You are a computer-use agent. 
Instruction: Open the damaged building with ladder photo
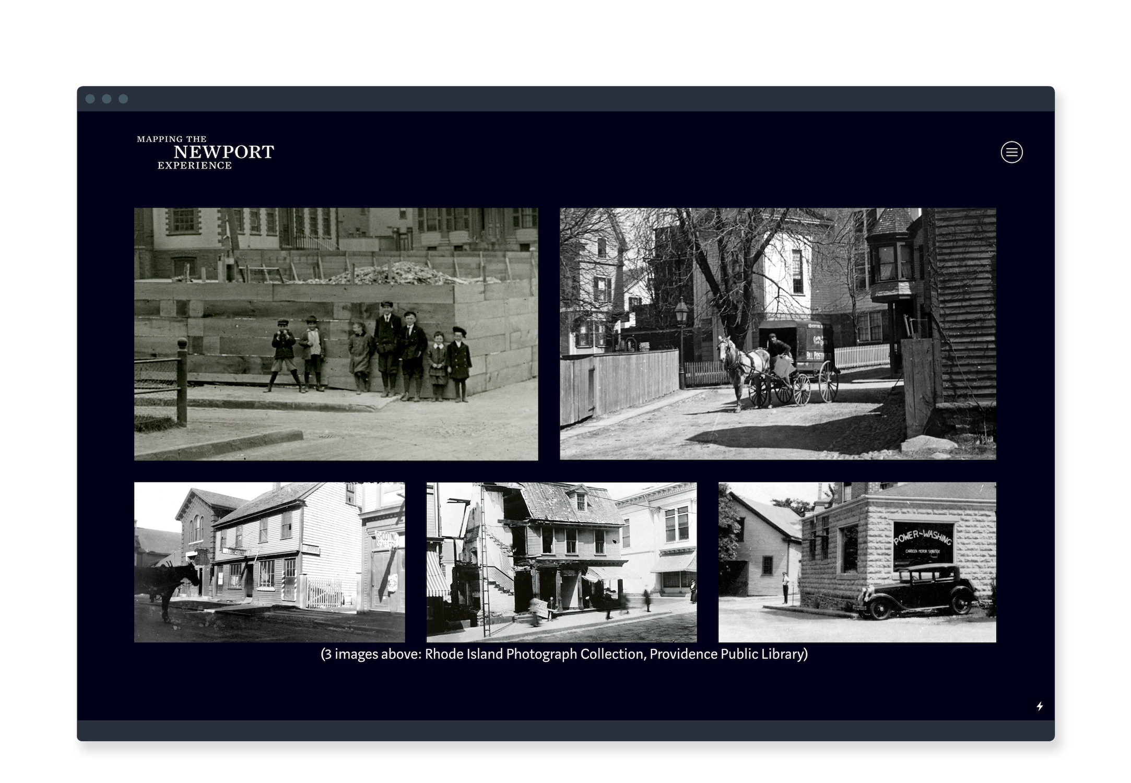click(561, 562)
